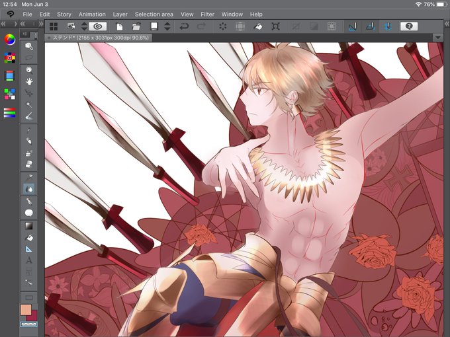This screenshot has height=337, width=450.
Task: Select the Lasso selection tool
Action: click(x=29, y=57)
